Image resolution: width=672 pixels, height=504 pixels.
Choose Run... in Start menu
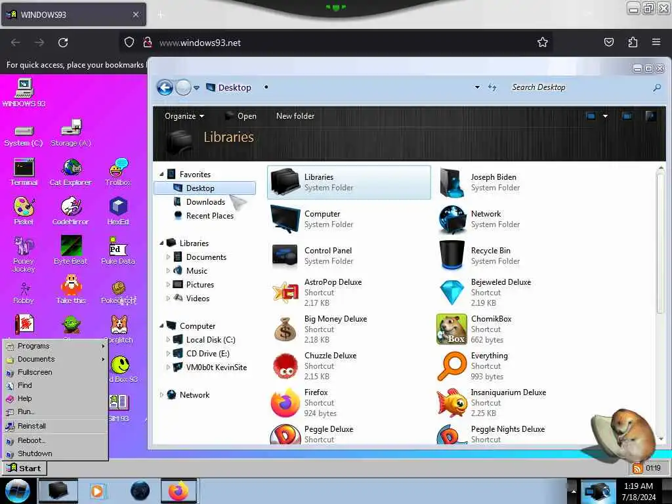[55, 411]
